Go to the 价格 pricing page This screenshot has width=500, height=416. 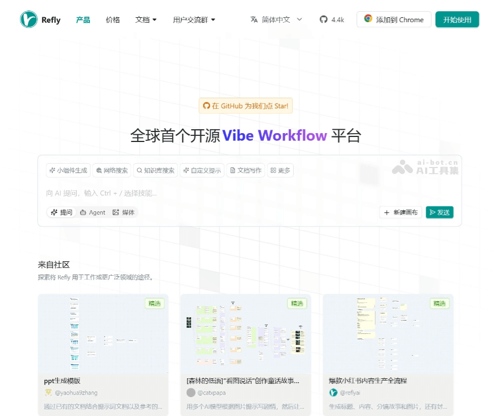click(x=113, y=19)
